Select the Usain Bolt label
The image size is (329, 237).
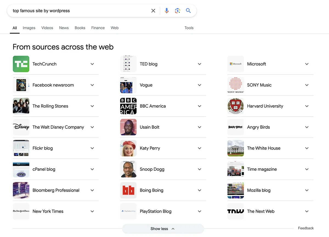[x=149, y=127]
